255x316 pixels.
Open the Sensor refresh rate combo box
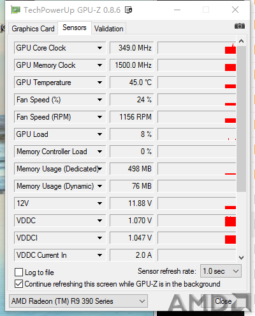click(221, 271)
